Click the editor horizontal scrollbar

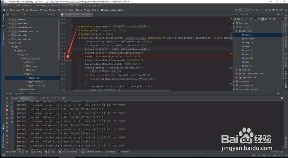coord(122,90)
